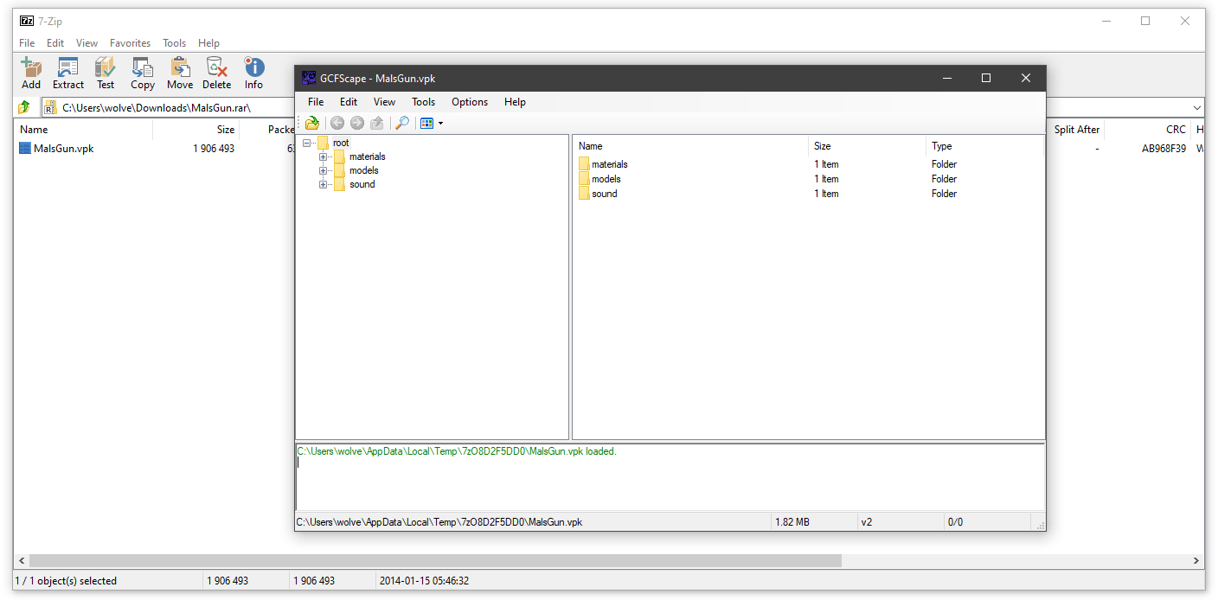Open the GCFScape View menu
Image resolution: width=1218 pixels, height=600 pixels.
(x=384, y=102)
